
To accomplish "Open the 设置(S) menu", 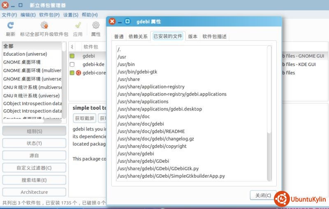I will (71, 15).
